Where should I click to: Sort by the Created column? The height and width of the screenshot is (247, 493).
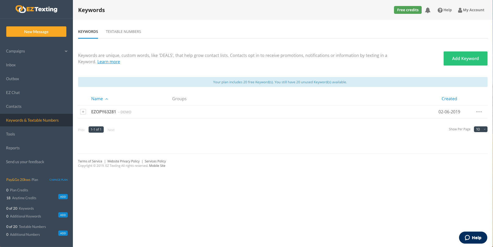(x=449, y=99)
